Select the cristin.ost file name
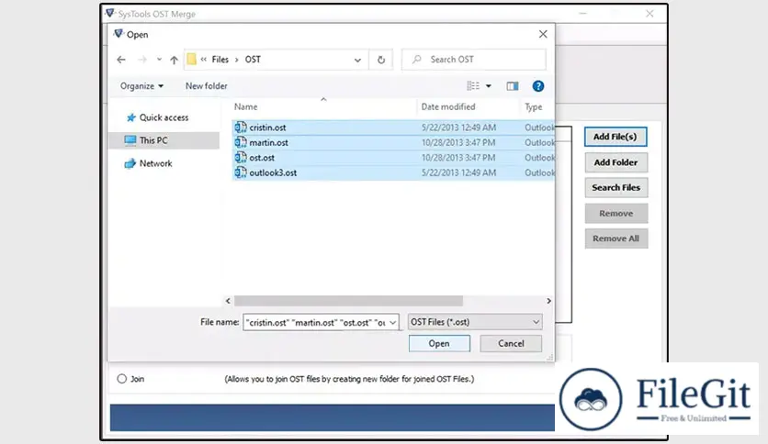This screenshot has width=768, height=444. point(267,128)
